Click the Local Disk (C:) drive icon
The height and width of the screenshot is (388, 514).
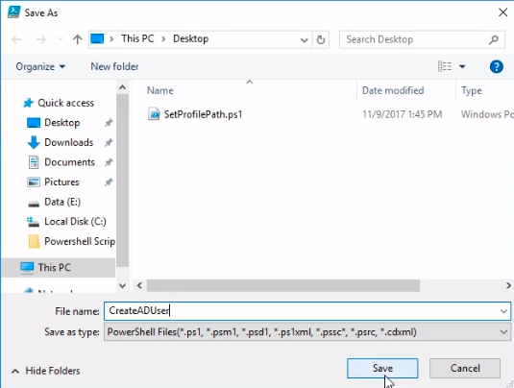pos(33,222)
